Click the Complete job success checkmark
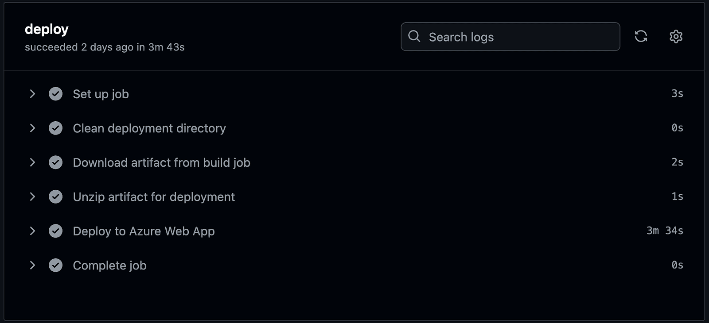Viewport: 709px width, 323px height. (x=55, y=265)
